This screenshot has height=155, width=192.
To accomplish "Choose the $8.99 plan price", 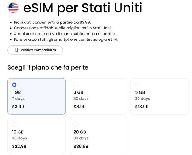I will (79, 106).
